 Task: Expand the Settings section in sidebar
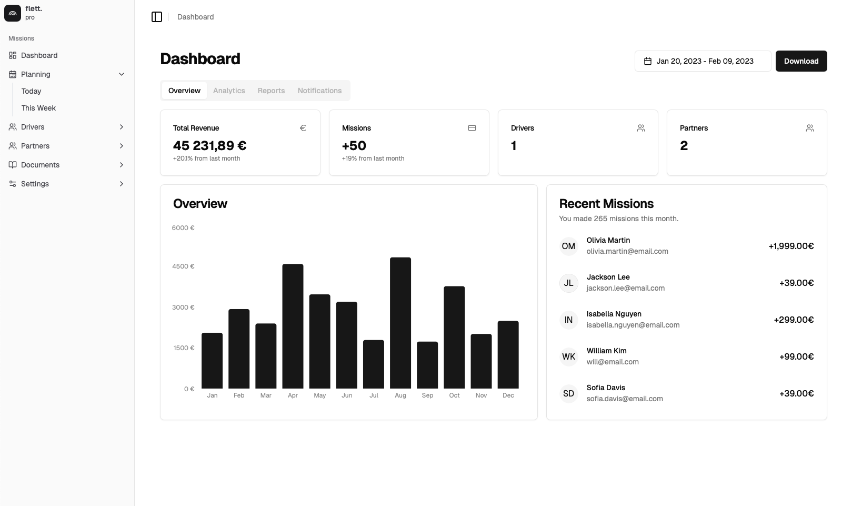pos(122,183)
